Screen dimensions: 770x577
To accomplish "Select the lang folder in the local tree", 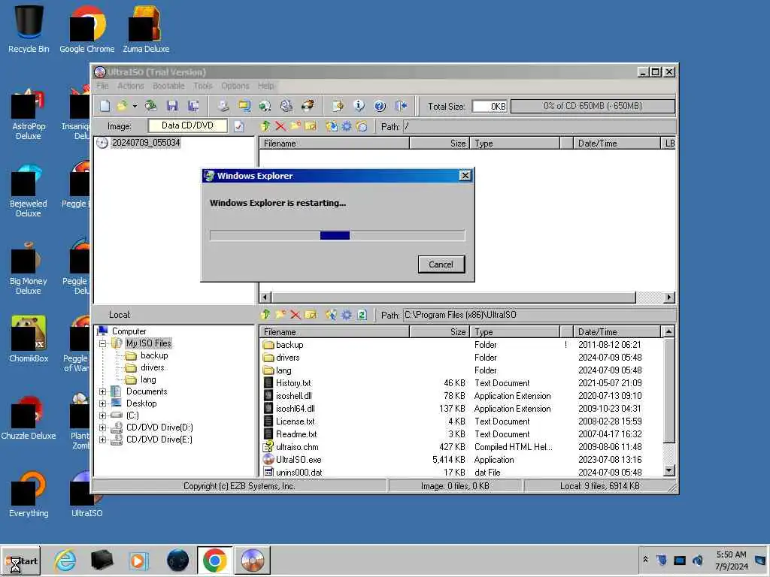I will click(x=148, y=379).
